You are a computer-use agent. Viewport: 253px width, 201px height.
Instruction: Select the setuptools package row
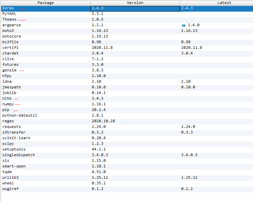[127, 150]
